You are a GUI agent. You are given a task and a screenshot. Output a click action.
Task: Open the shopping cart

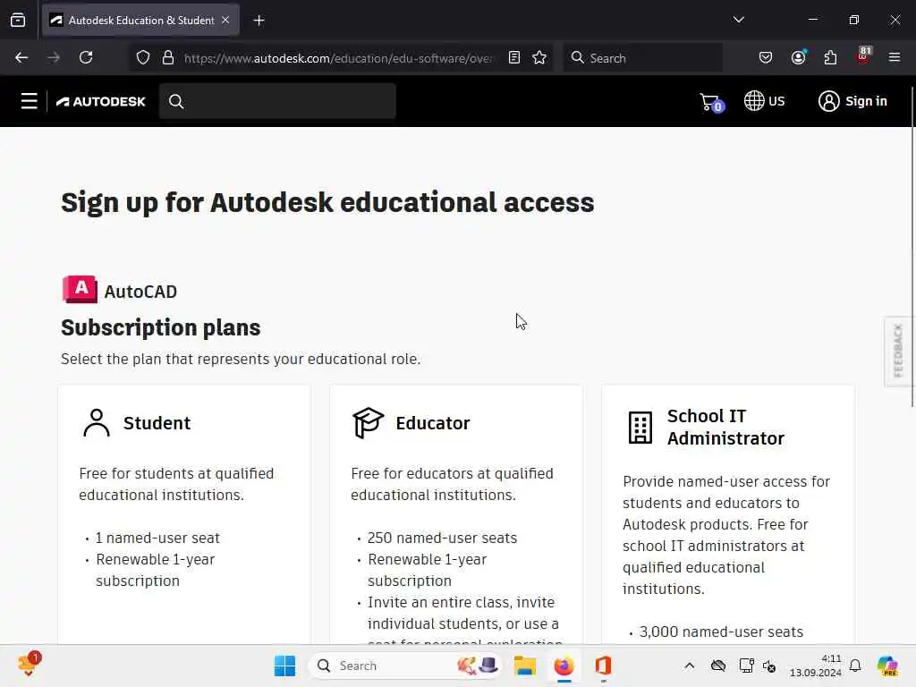(711, 102)
